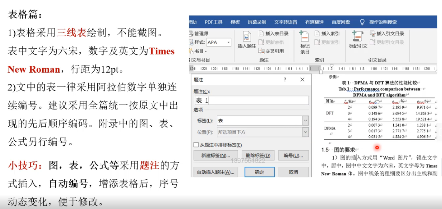Viewport: 442px width, 209px height.
Task: Expand the 书目 (Bibliography) dropdown
Action: (x=206, y=51)
